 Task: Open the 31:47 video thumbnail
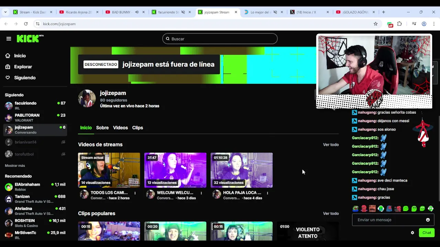[175, 170]
